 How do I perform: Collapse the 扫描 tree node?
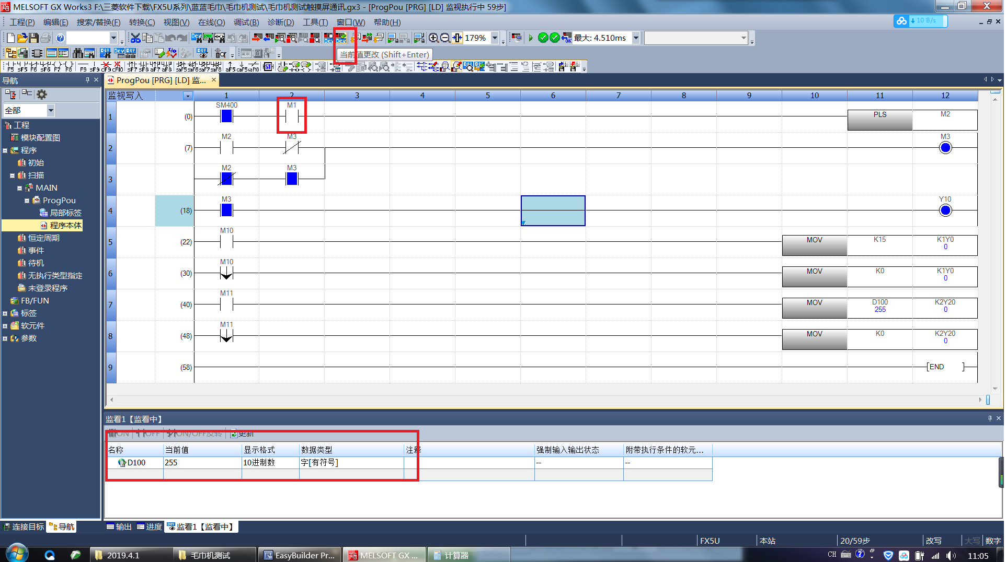pos(12,175)
